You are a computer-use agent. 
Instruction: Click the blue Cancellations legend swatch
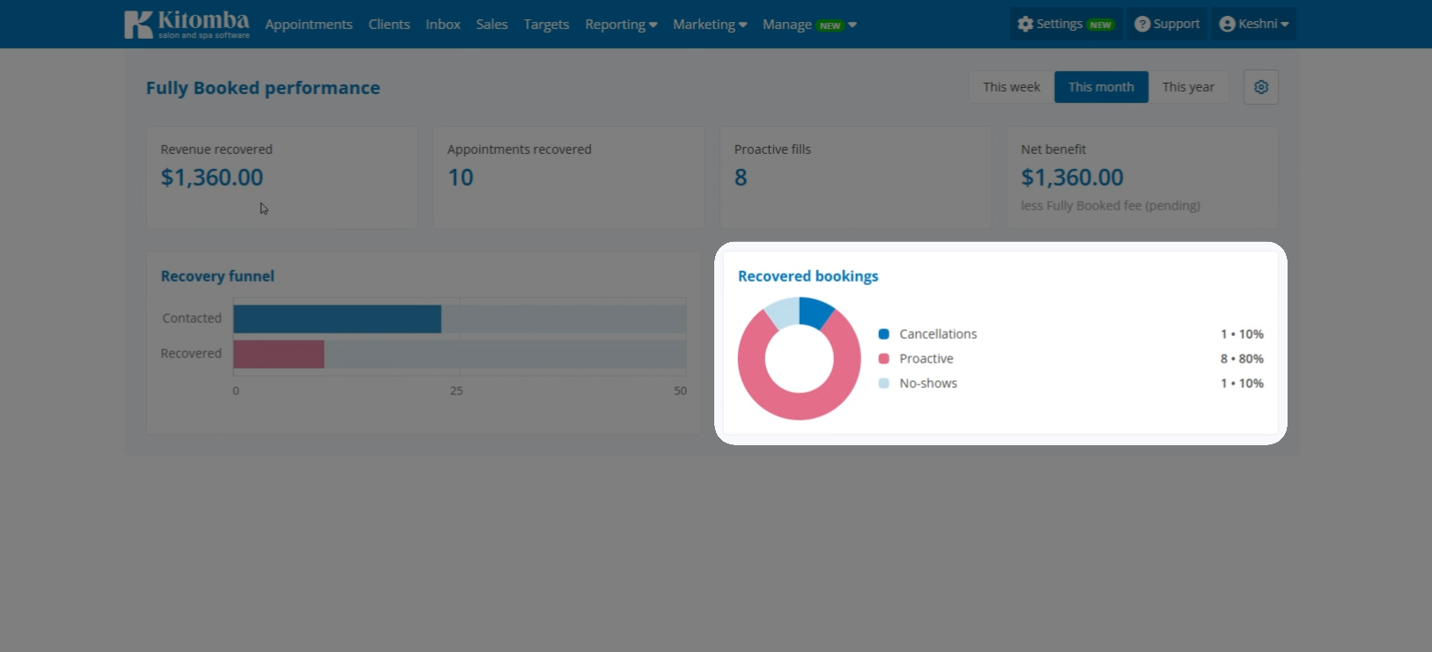[x=883, y=334]
